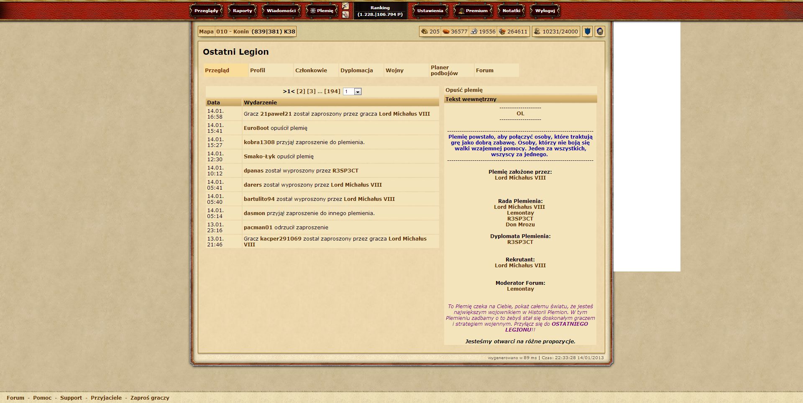Open player profile kobra1308
Viewport: 803px width, 403px height.
pos(259,142)
